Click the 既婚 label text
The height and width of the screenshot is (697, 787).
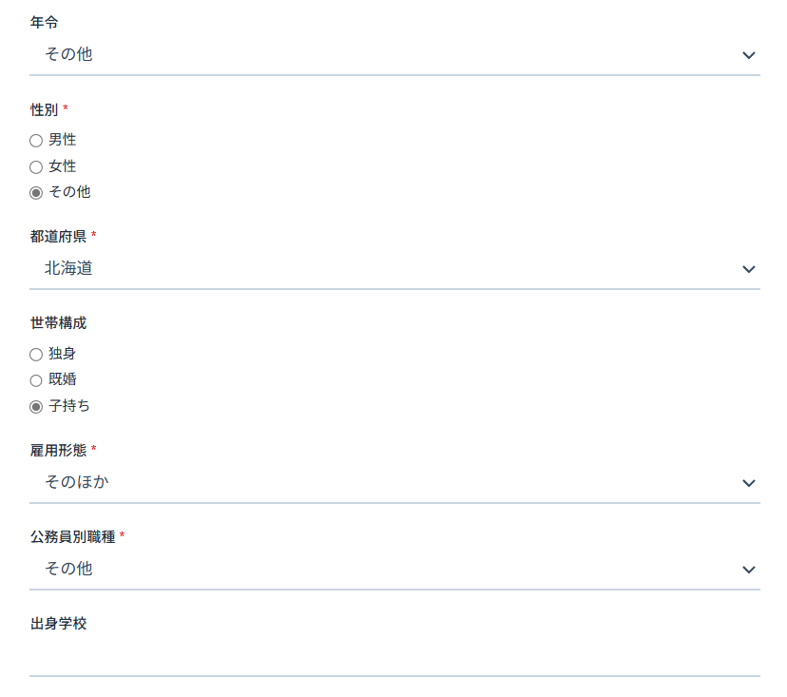click(62, 379)
